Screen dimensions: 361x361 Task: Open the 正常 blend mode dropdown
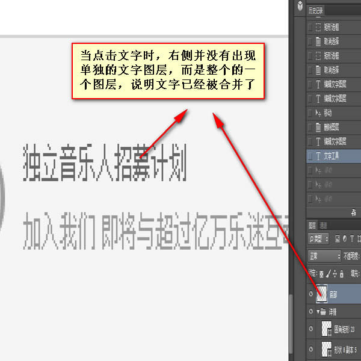point(324,256)
